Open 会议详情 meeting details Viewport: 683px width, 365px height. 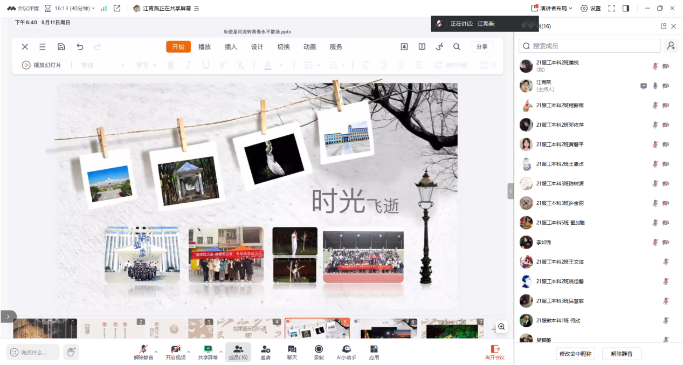pos(23,8)
